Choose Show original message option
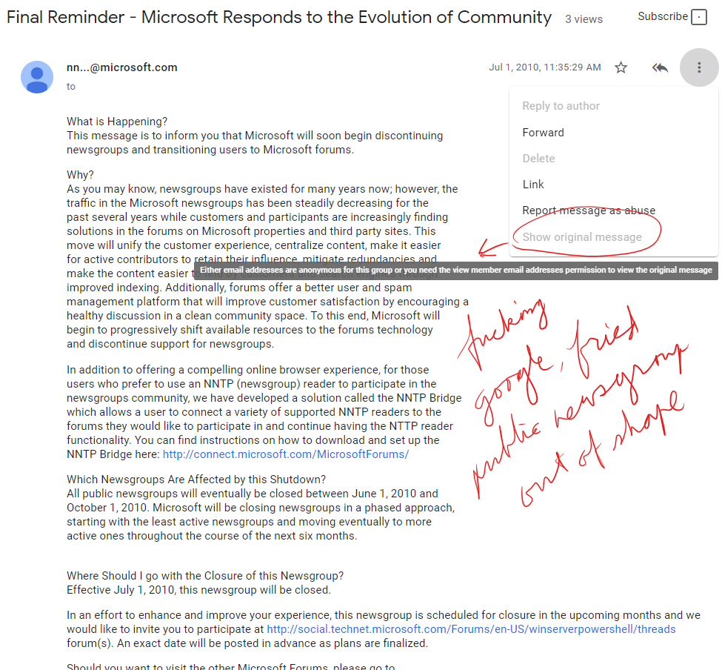 582,237
